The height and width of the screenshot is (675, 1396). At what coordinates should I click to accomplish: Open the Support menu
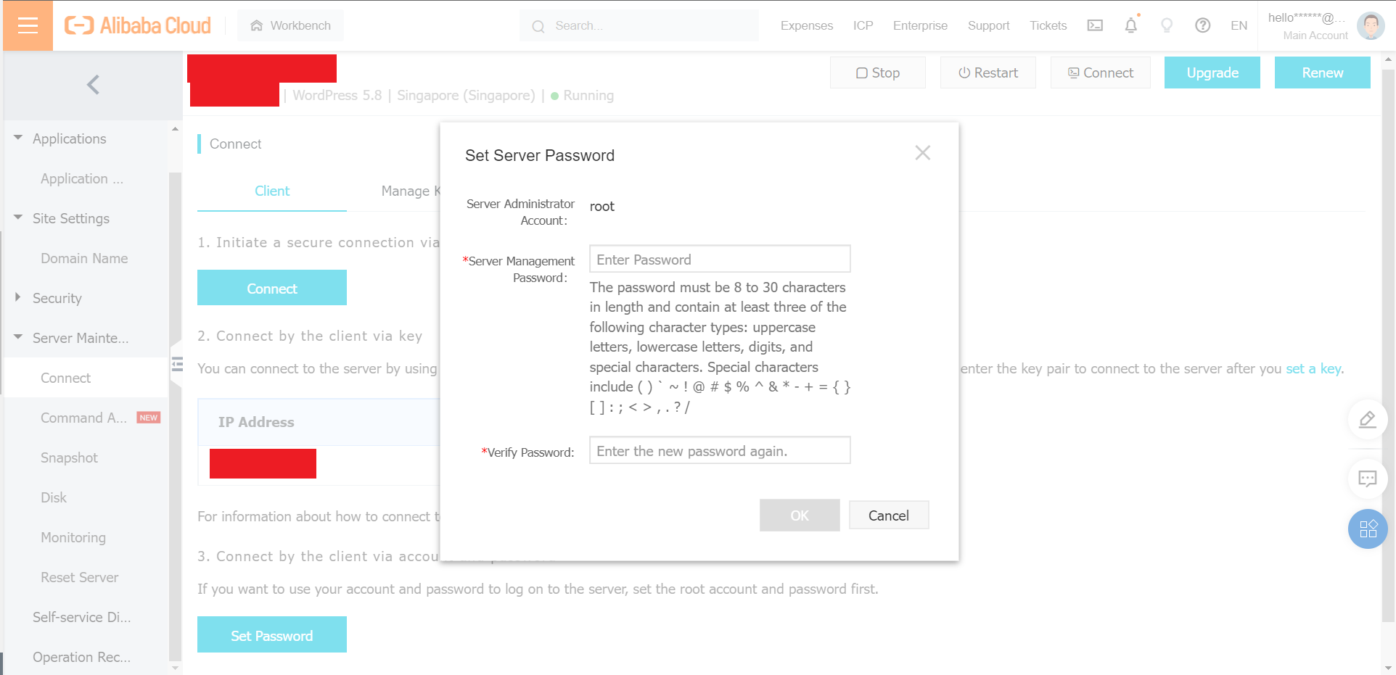[988, 25]
